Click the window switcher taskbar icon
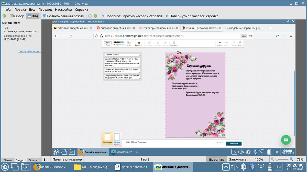The height and width of the screenshot is (172, 307). pyautogui.click(x=15, y=167)
